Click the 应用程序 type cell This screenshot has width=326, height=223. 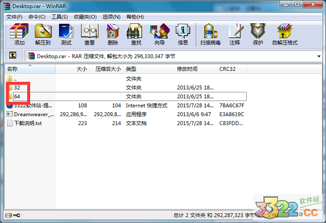136,114
